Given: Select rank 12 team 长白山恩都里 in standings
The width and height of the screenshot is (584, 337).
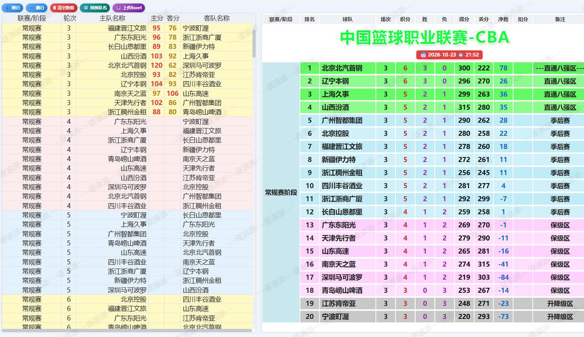Looking at the screenshot, I should pos(348,212).
